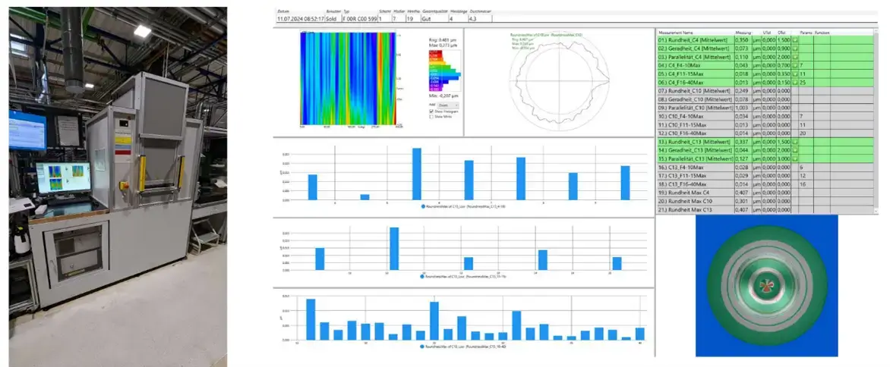The height and width of the screenshot is (367, 890).
Task: Select the 02.) Geradheit_C4 [Mittelwert] row
Action: coord(767,49)
